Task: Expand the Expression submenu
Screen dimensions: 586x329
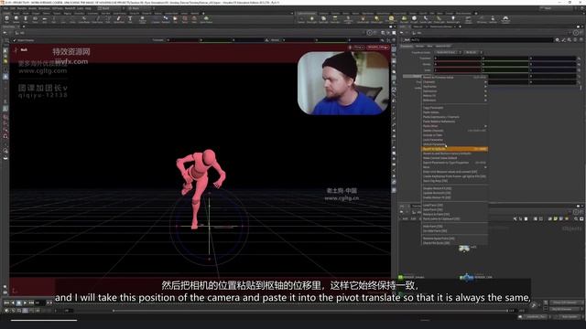Action: click(x=454, y=91)
